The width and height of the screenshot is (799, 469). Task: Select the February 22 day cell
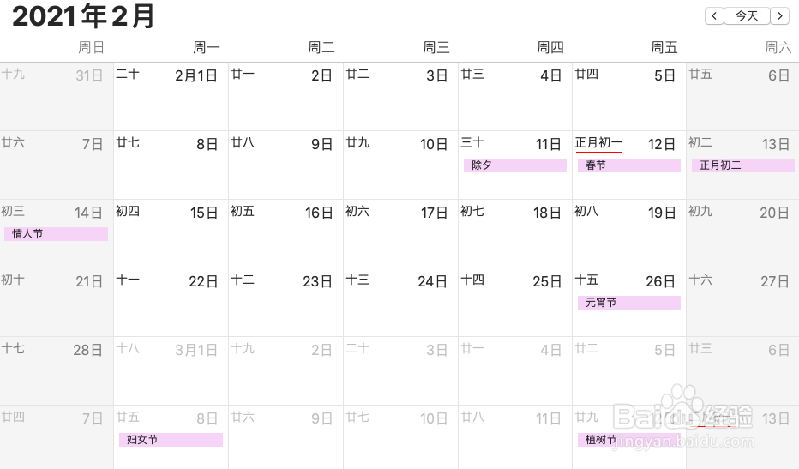coord(171,303)
